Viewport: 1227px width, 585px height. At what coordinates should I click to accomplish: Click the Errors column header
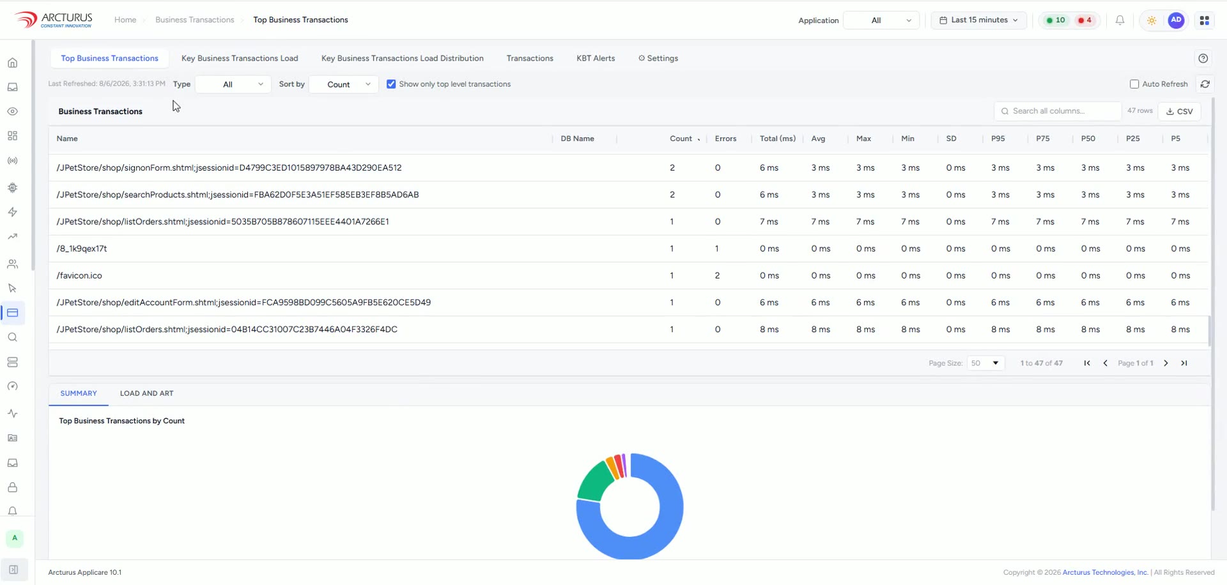(725, 139)
